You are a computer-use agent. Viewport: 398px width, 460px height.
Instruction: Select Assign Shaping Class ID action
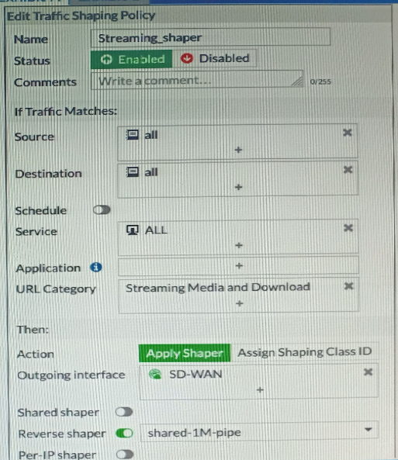(x=305, y=352)
